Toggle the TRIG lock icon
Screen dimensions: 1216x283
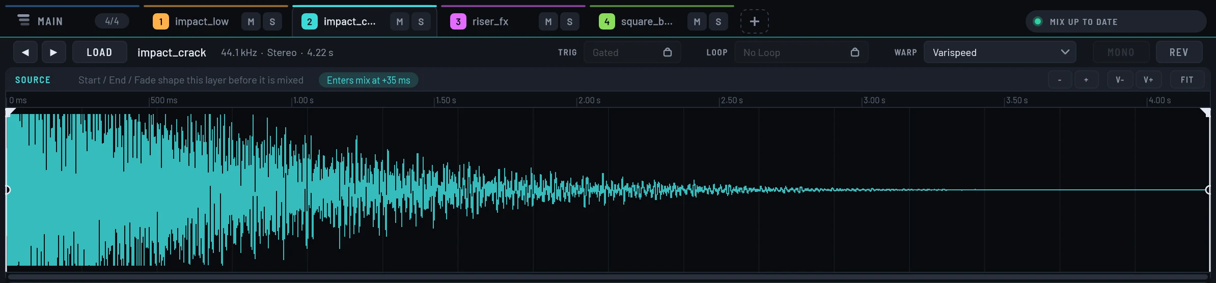pyautogui.click(x=668, y=52)
